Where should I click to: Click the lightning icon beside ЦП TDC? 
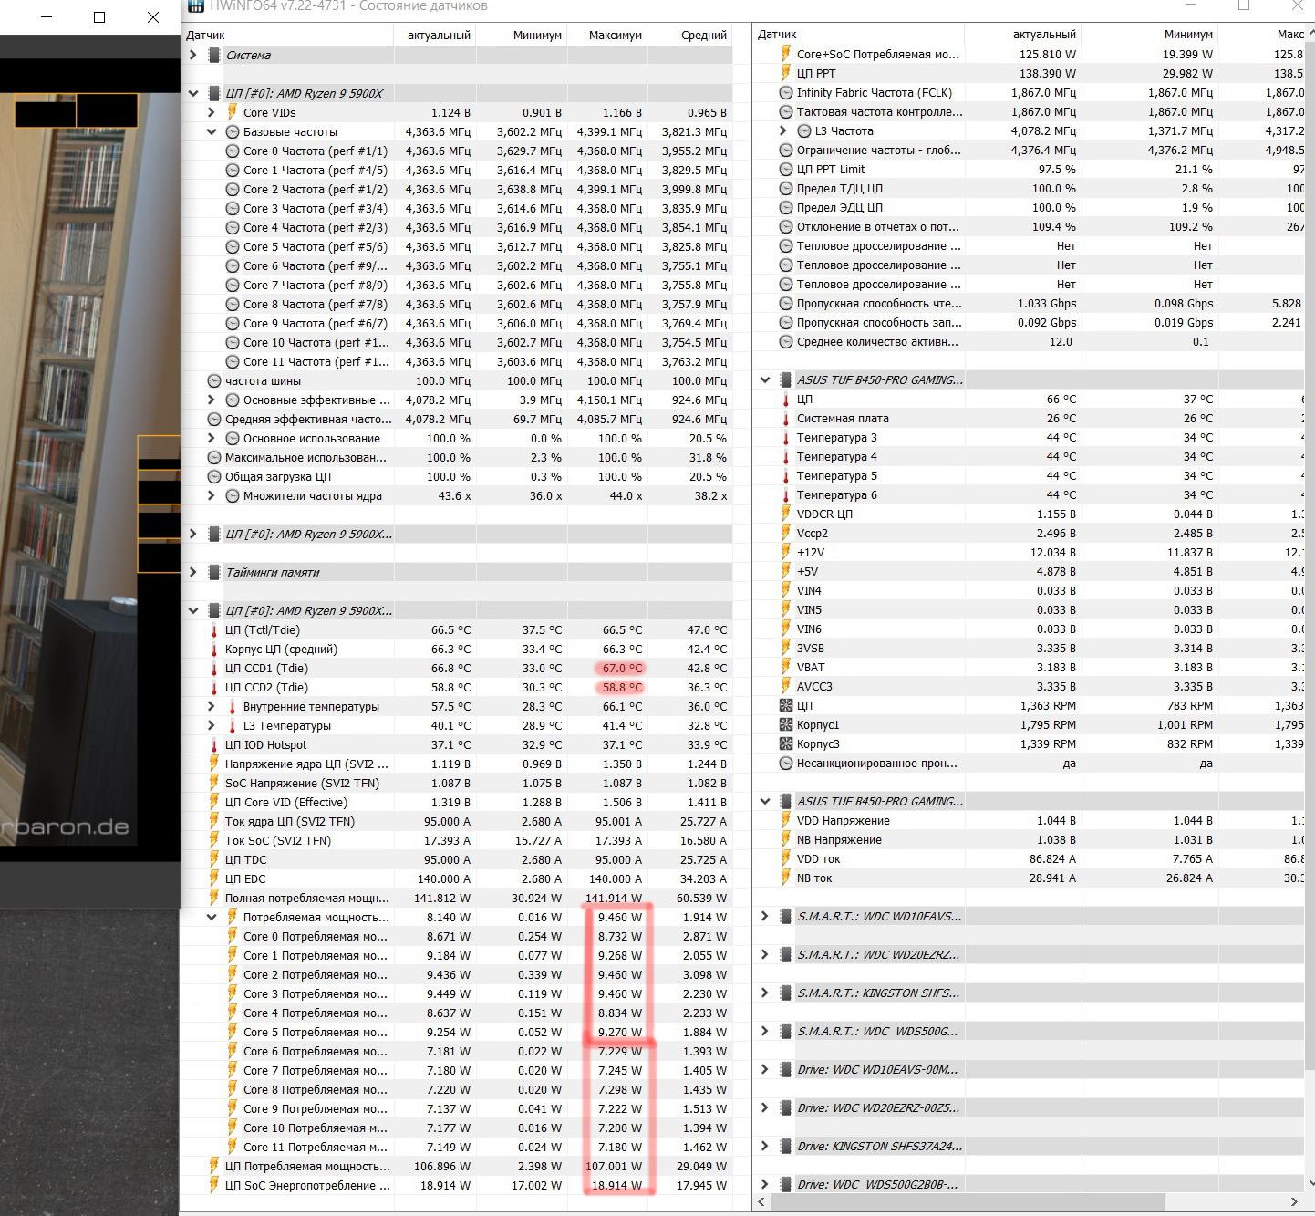coord(214,859)
